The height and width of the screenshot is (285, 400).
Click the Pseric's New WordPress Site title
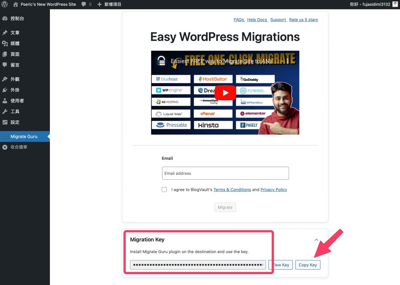(48, 4)
